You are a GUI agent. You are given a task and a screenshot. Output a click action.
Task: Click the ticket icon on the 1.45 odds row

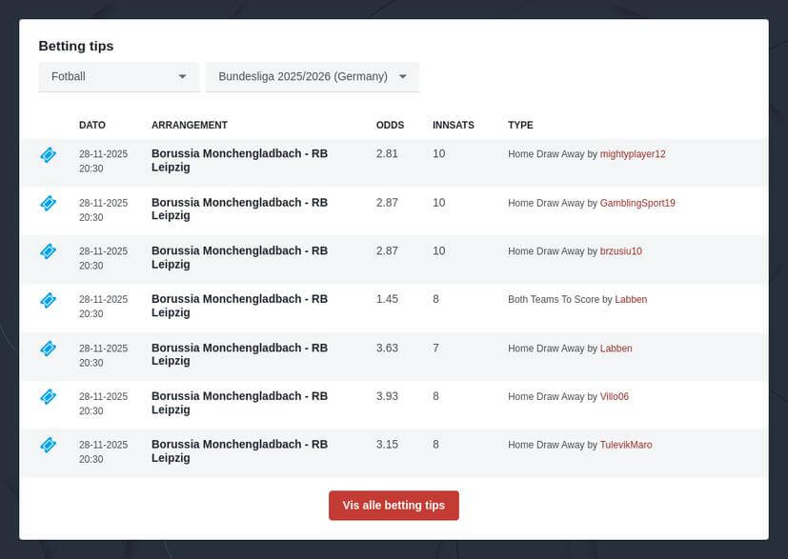[x=48, y=300]
